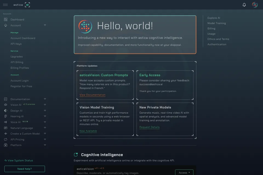Collapse the Account section arrow

tap(45, 25)
